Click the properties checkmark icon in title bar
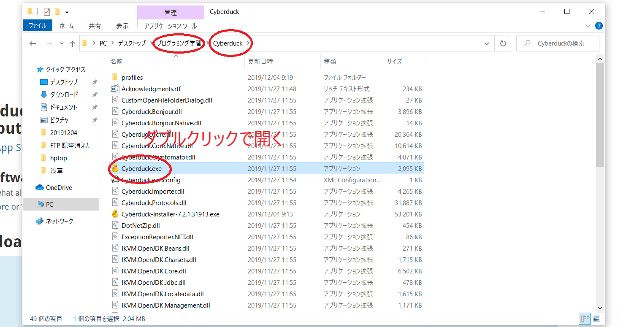This screenshot has width=618, height=327. pyautogui.click(x=47, y=12)
